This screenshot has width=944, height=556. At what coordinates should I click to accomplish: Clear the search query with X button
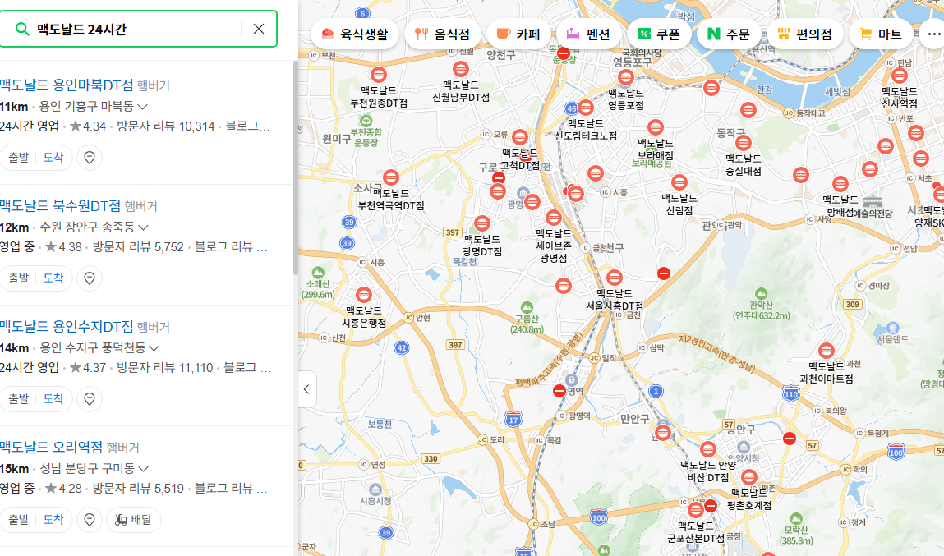coord(259,29)
